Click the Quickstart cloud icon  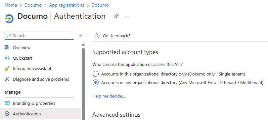pyautogui.click(x=7, y=58)
